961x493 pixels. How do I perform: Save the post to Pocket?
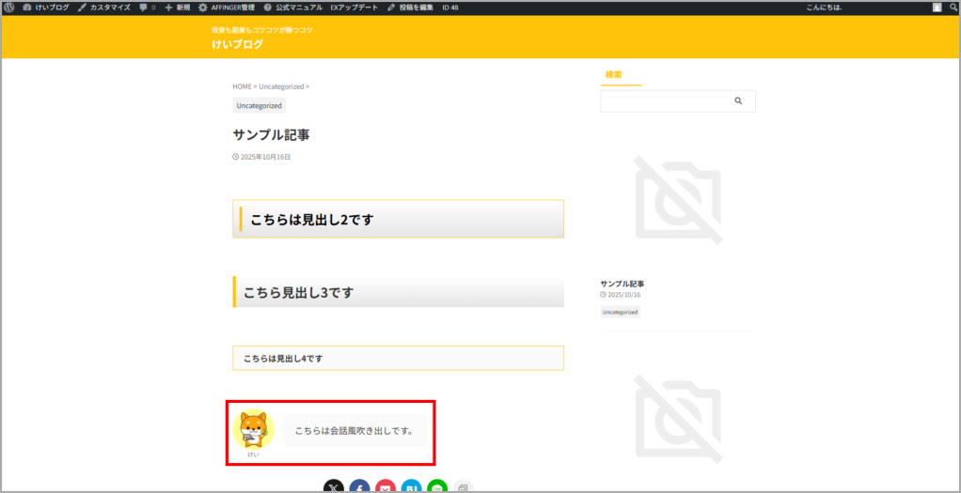tap(386, 486)
